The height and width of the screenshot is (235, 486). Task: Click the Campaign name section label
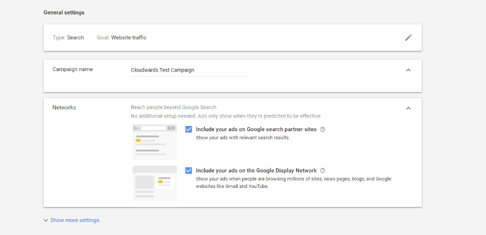(x=73, y=69)
